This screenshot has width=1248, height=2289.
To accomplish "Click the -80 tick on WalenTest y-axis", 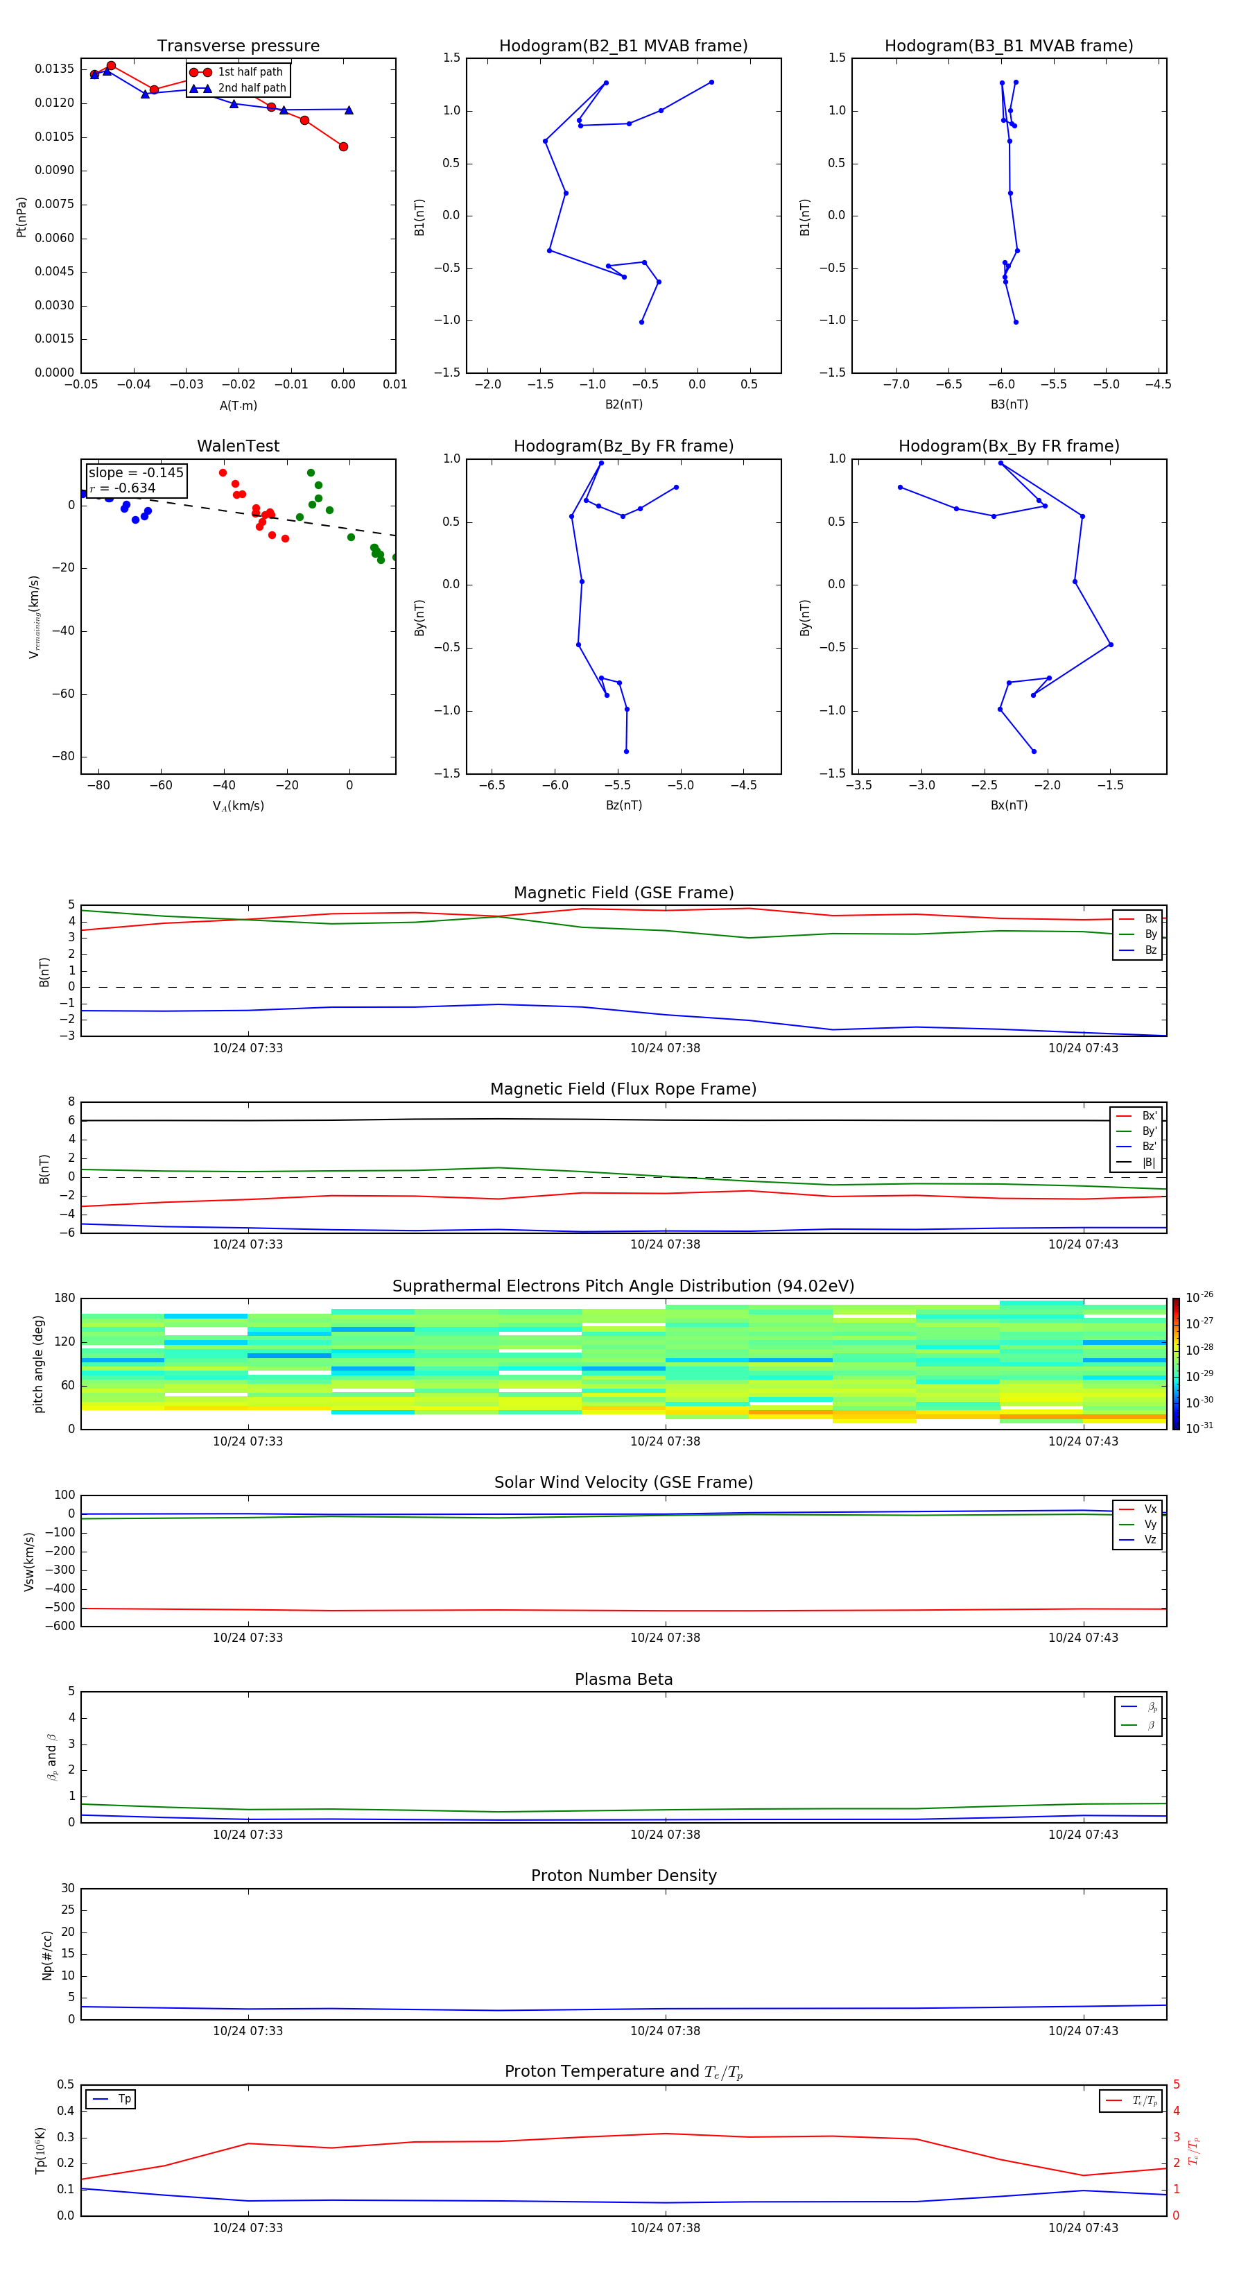I will click(x=61, y=757).
